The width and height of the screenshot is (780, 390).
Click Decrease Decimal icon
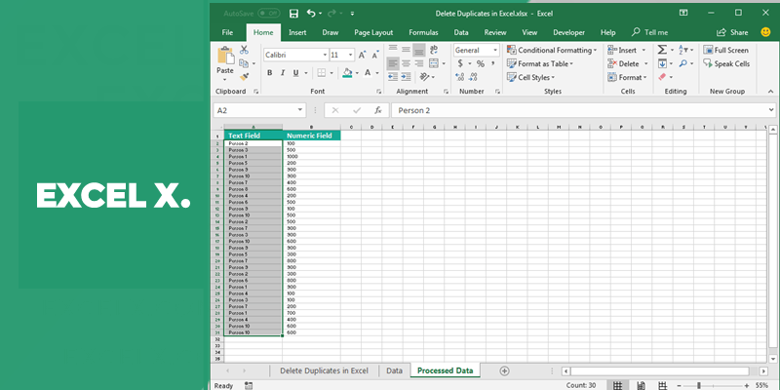[473, 77]
